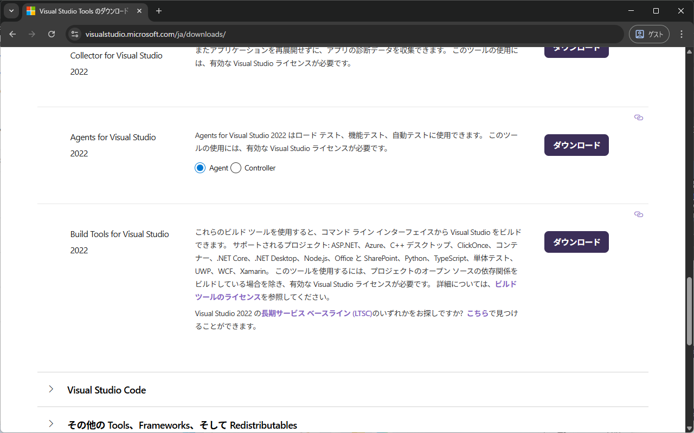The height and width of the screenshot is (433, 694).
Task: Copy the permalink icon next to Agents for Visual Studio
Action: (639, 117)
